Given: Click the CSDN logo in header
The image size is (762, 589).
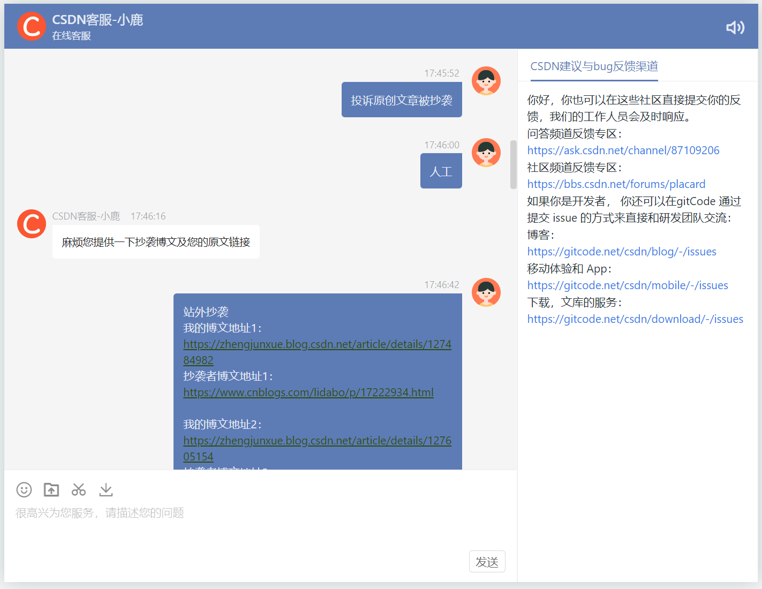Looking at the screenshot, I should pyautogui.click(x=32, y=26).
